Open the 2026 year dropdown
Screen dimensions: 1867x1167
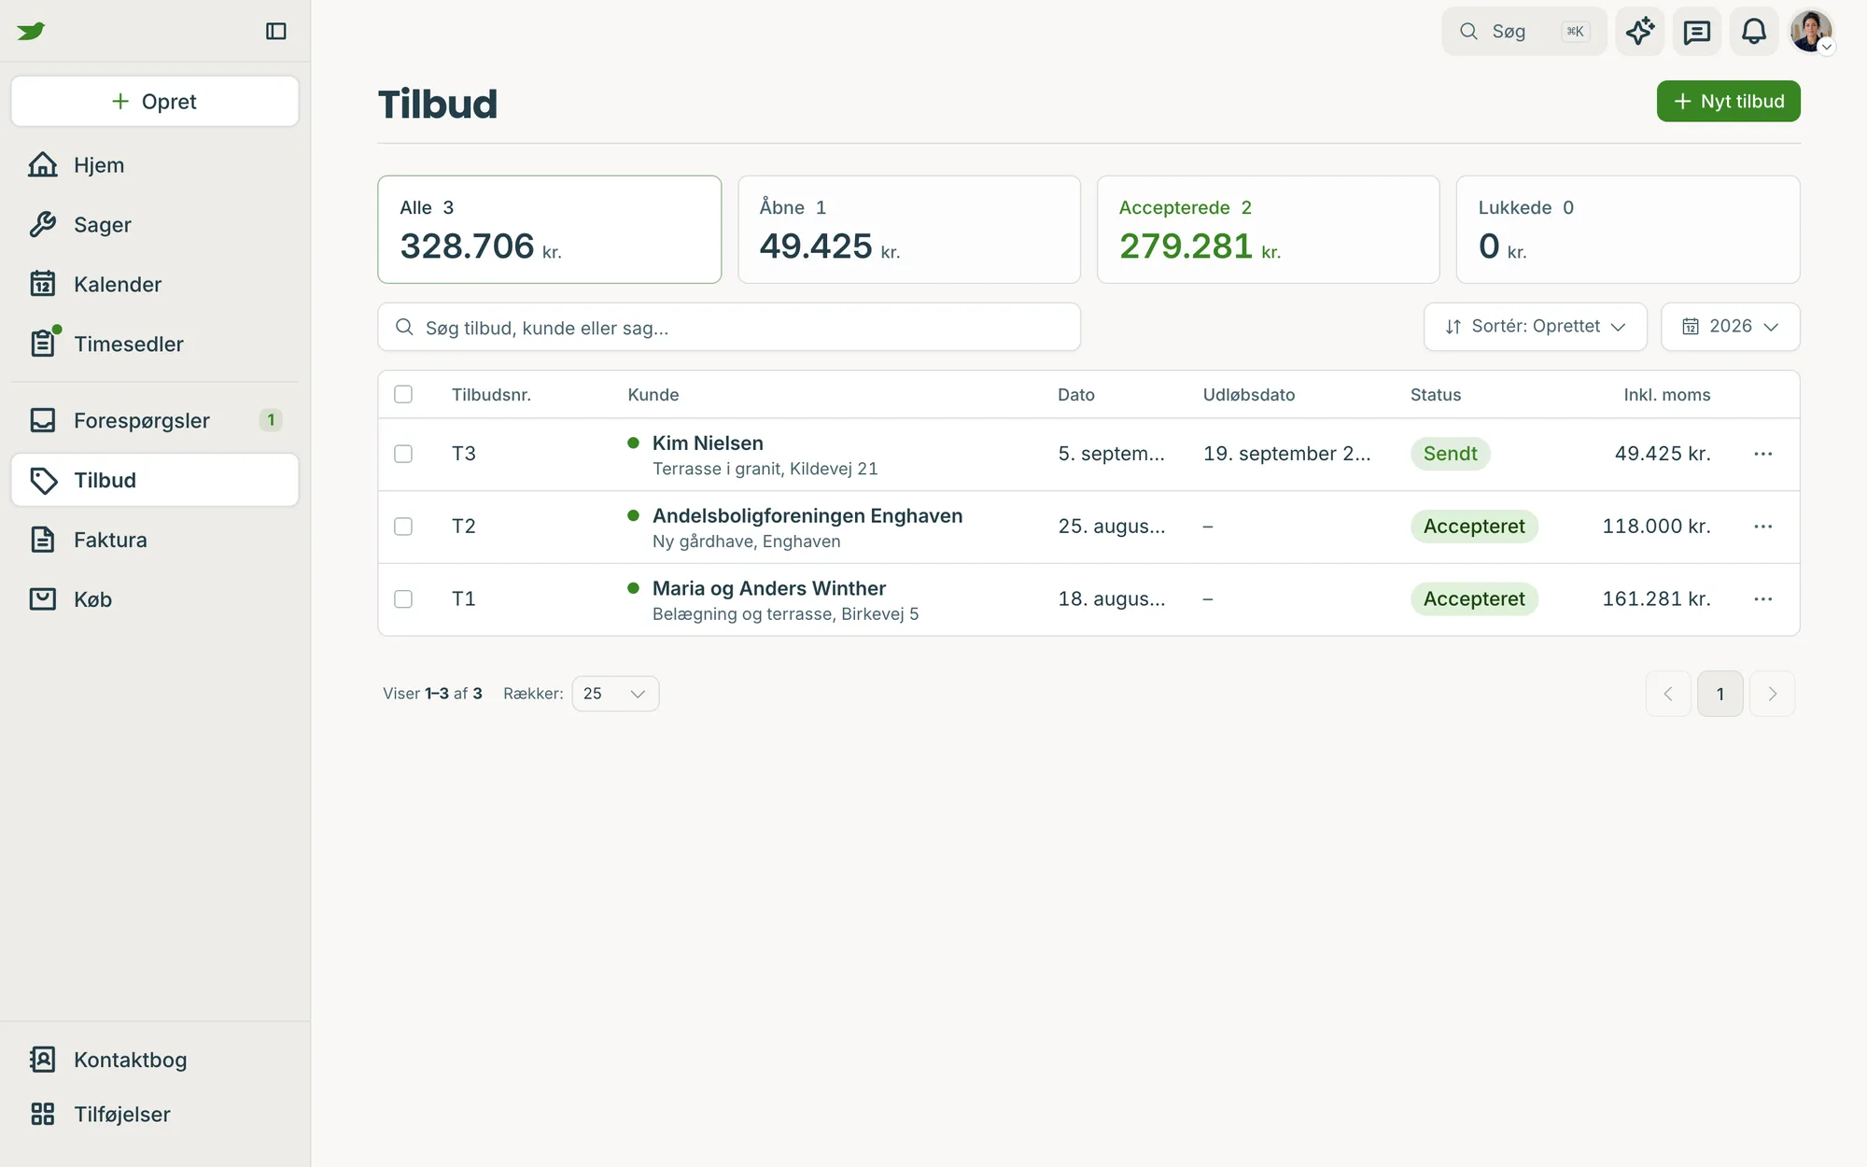pos(1731,327)
